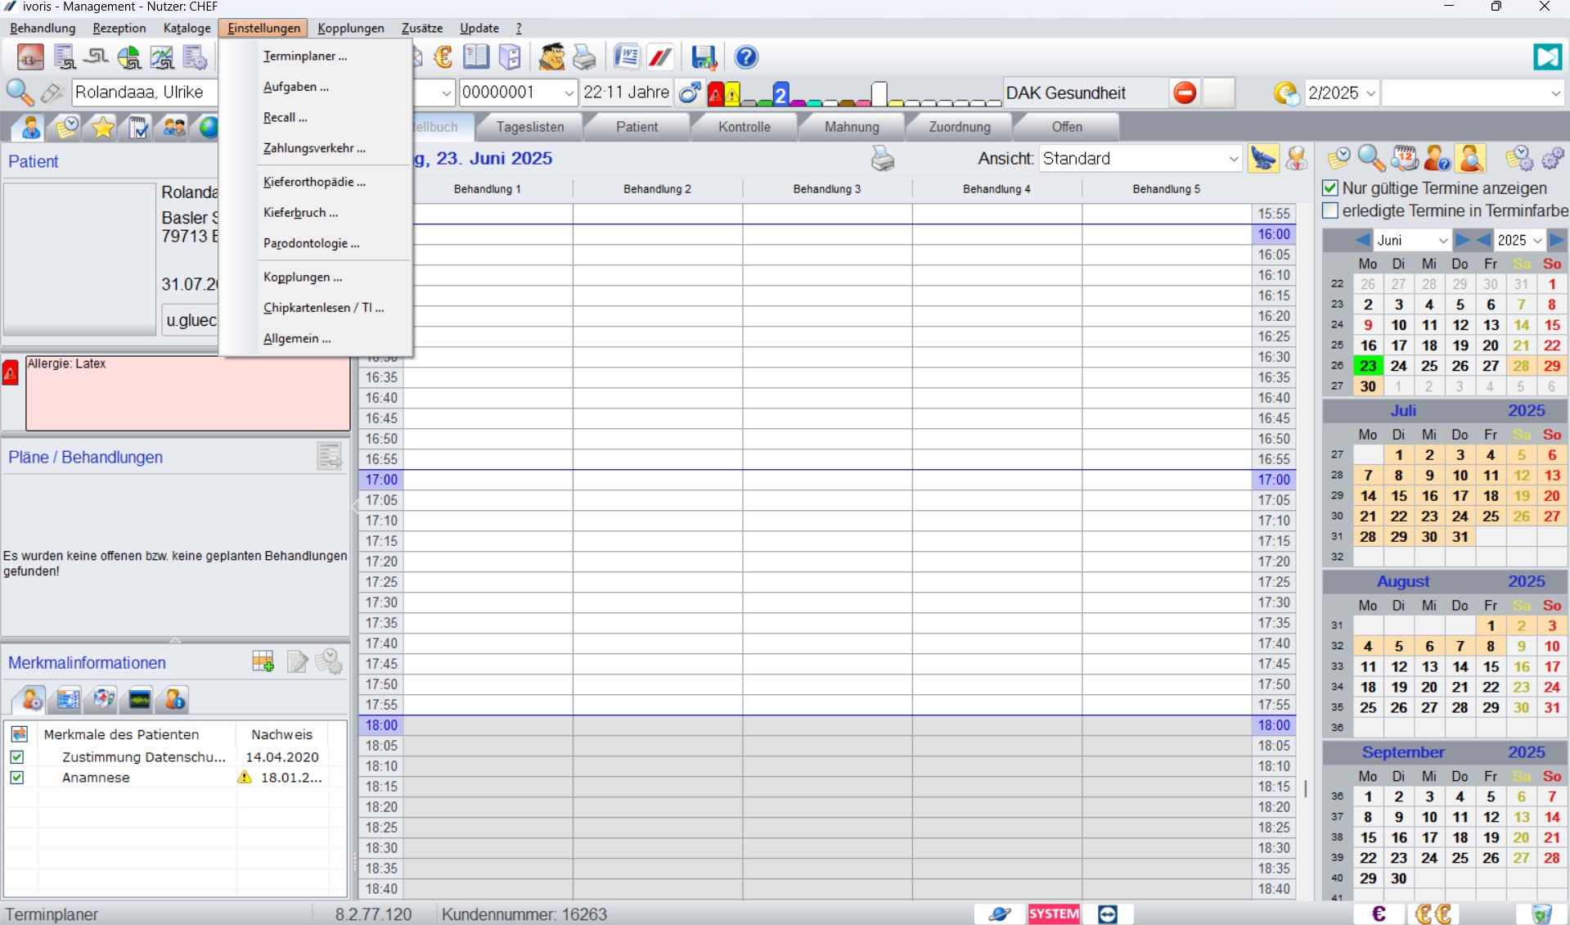Screen dimensions: 1570x925
Task: Go to next month with right arrow by Juni
Action: (x=1462, y=241)
